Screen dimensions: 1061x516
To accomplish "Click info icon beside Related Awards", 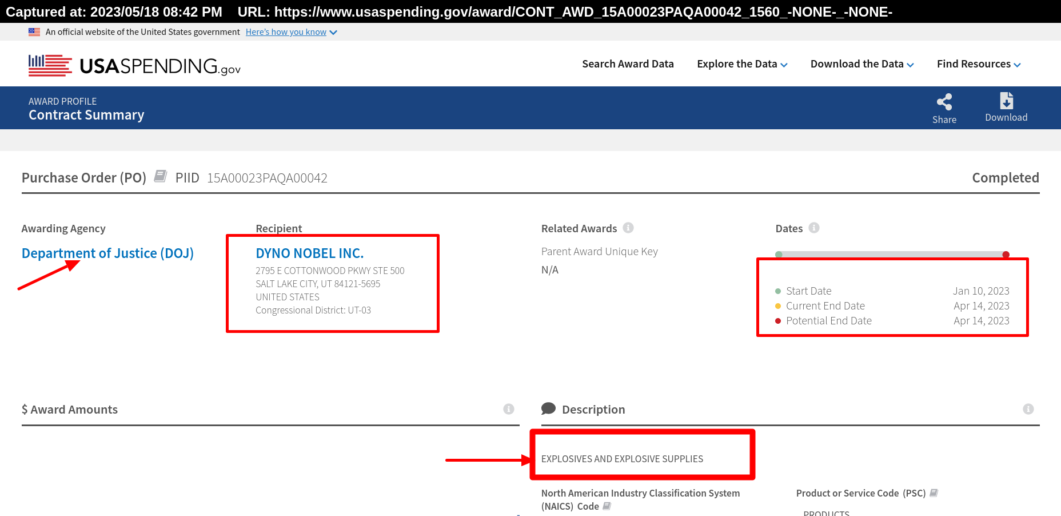I will click(628, 228).
